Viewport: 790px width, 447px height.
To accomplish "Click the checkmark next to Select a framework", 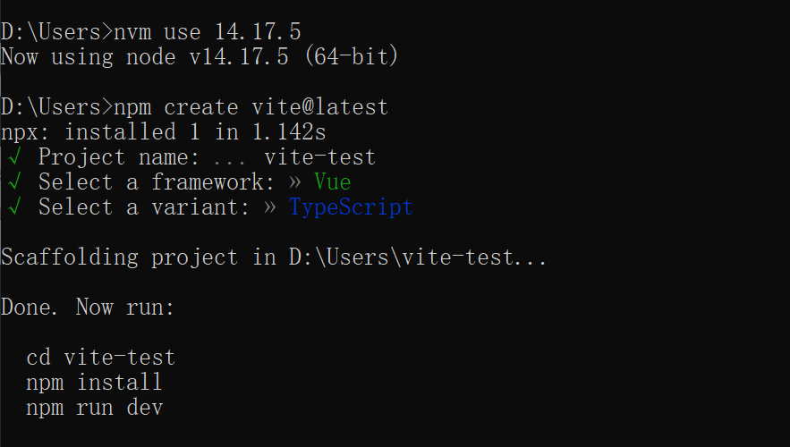I will click(x=15, y=183).
